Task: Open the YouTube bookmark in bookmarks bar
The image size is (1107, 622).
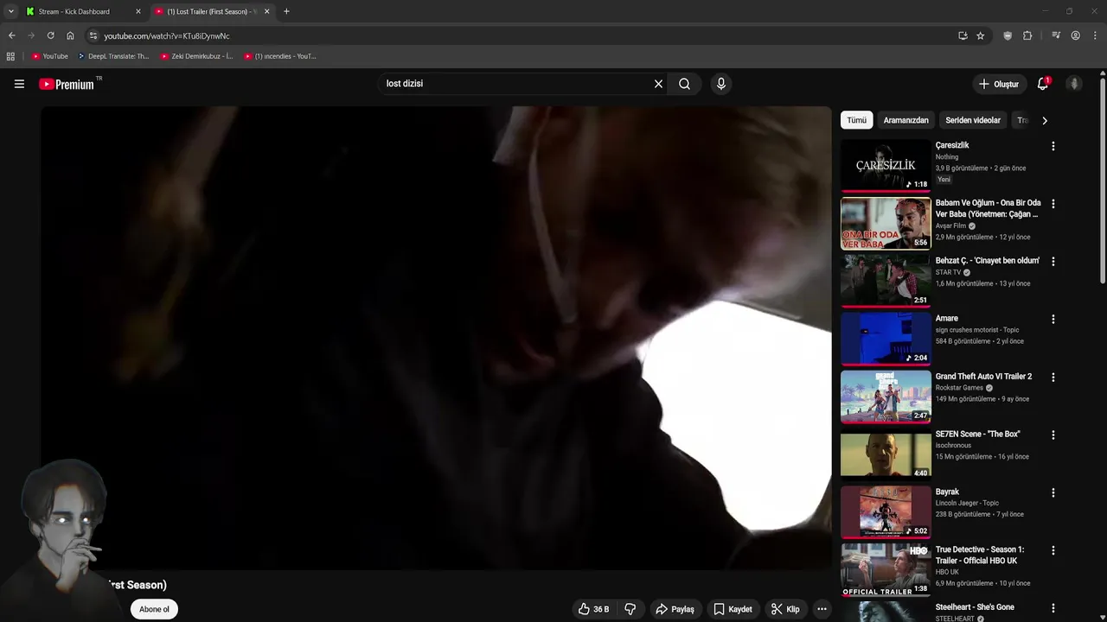Action: point(49,56)
